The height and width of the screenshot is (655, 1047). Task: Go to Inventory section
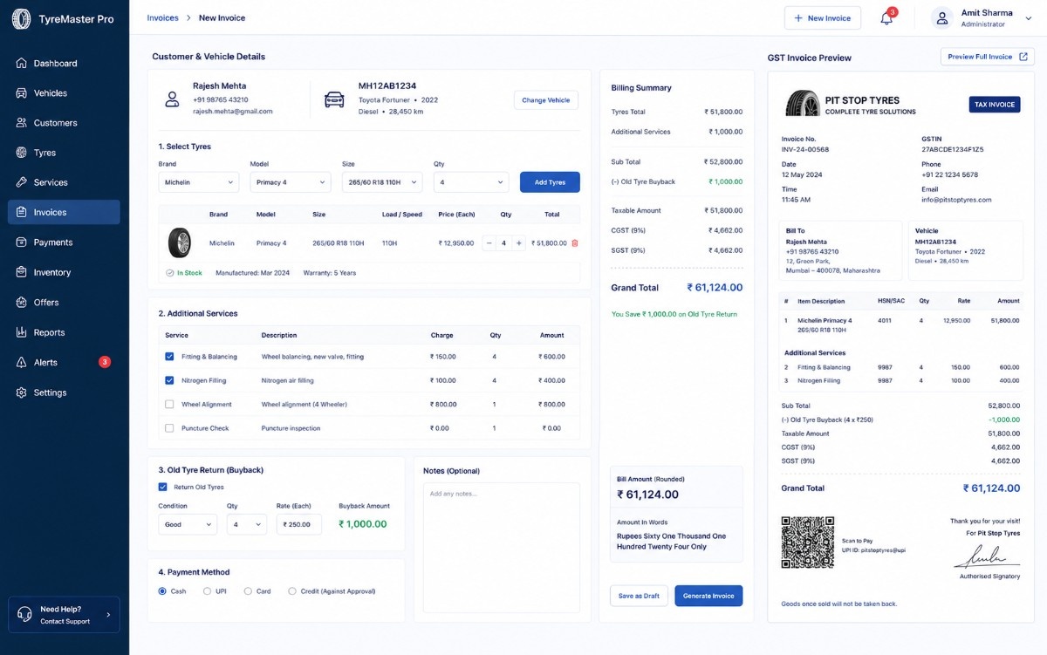click(65, 272)
